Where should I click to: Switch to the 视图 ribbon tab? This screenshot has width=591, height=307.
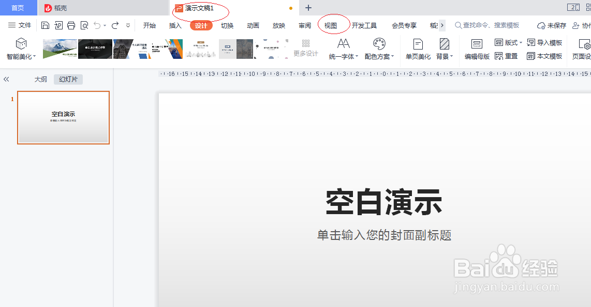click(x=332, y=25)
